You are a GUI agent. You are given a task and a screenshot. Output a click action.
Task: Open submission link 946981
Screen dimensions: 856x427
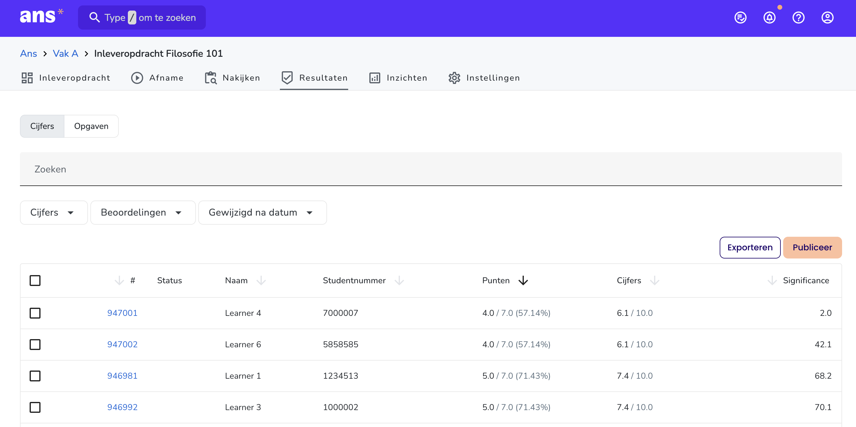coord(122,376)
